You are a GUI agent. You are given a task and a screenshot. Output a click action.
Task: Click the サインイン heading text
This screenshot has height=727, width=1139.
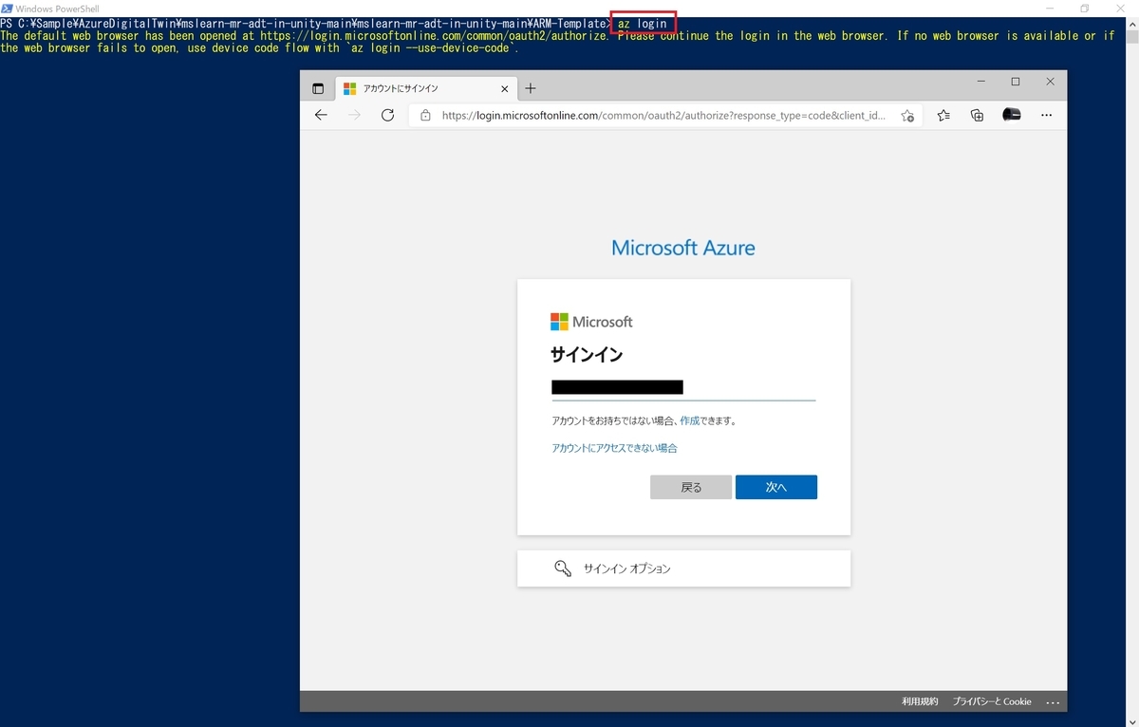587,355
